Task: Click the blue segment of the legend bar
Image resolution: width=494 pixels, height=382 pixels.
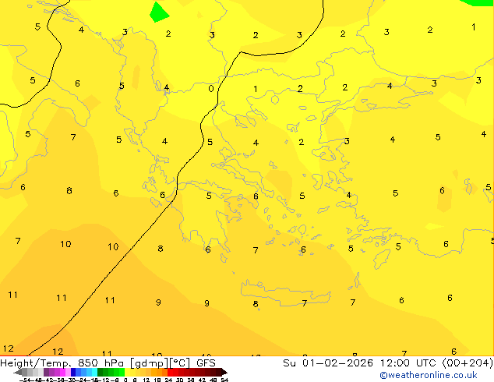Action: pyautogui.click(x=78, y=373)
